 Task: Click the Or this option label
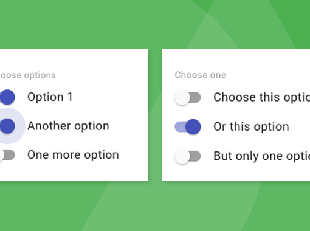click(x=251, y=126)
